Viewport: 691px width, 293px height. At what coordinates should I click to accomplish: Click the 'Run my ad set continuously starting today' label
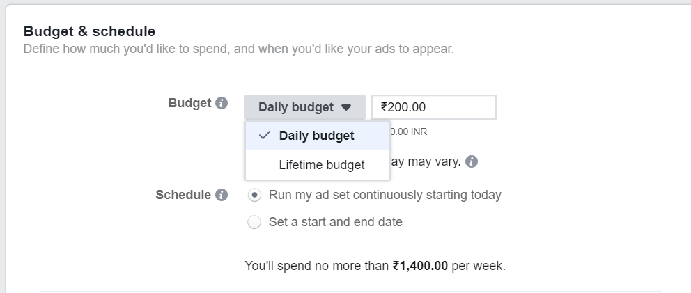pos(385,195)
